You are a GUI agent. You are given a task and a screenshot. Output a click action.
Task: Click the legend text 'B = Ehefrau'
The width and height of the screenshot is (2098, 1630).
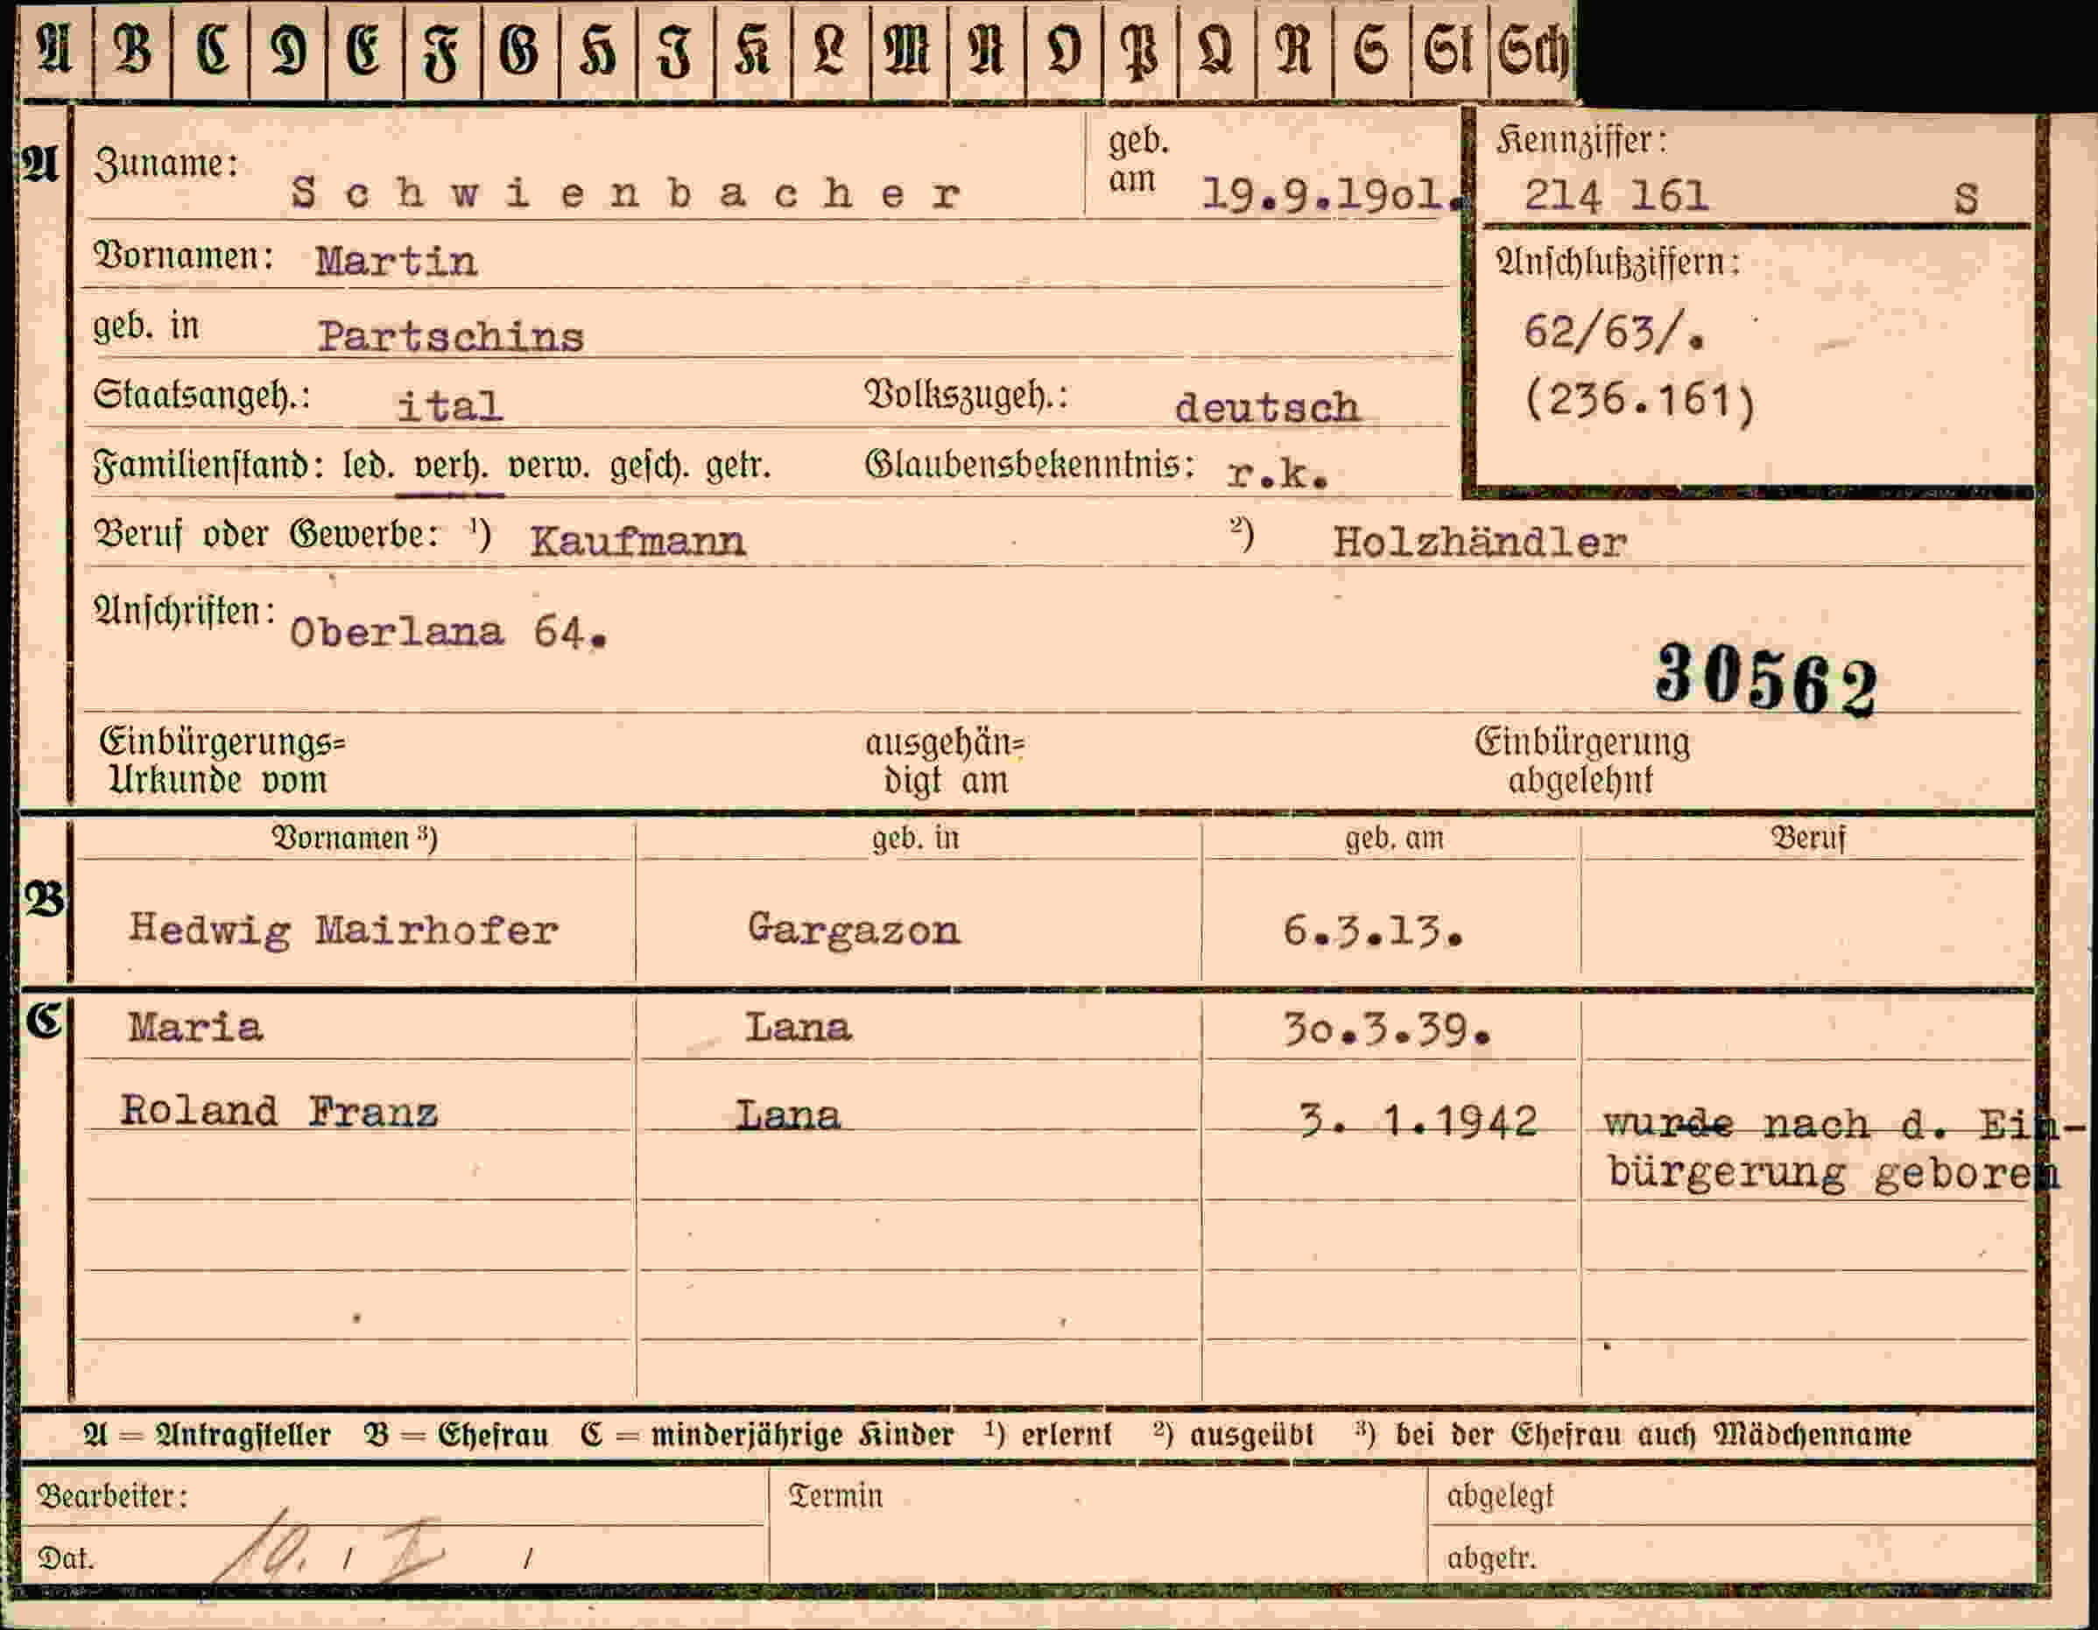(456, 1435)
